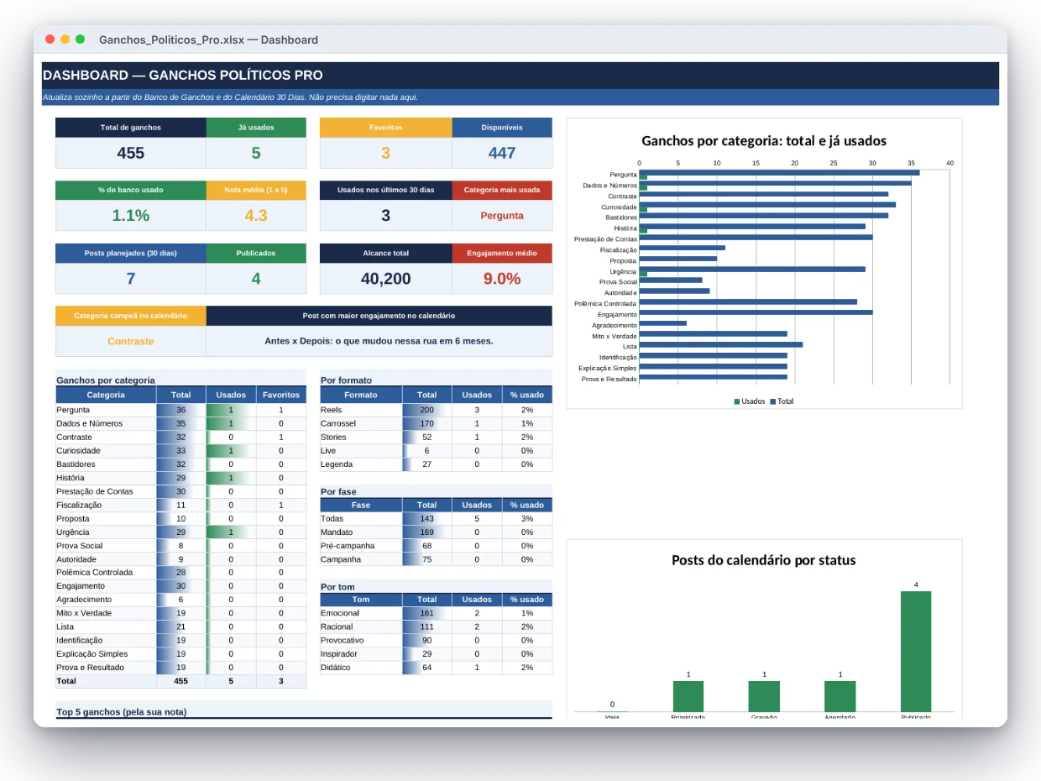The height and width of the screenshot is (781, 1041).
Task: Click the Fase column header
Action: click(361, 505)
